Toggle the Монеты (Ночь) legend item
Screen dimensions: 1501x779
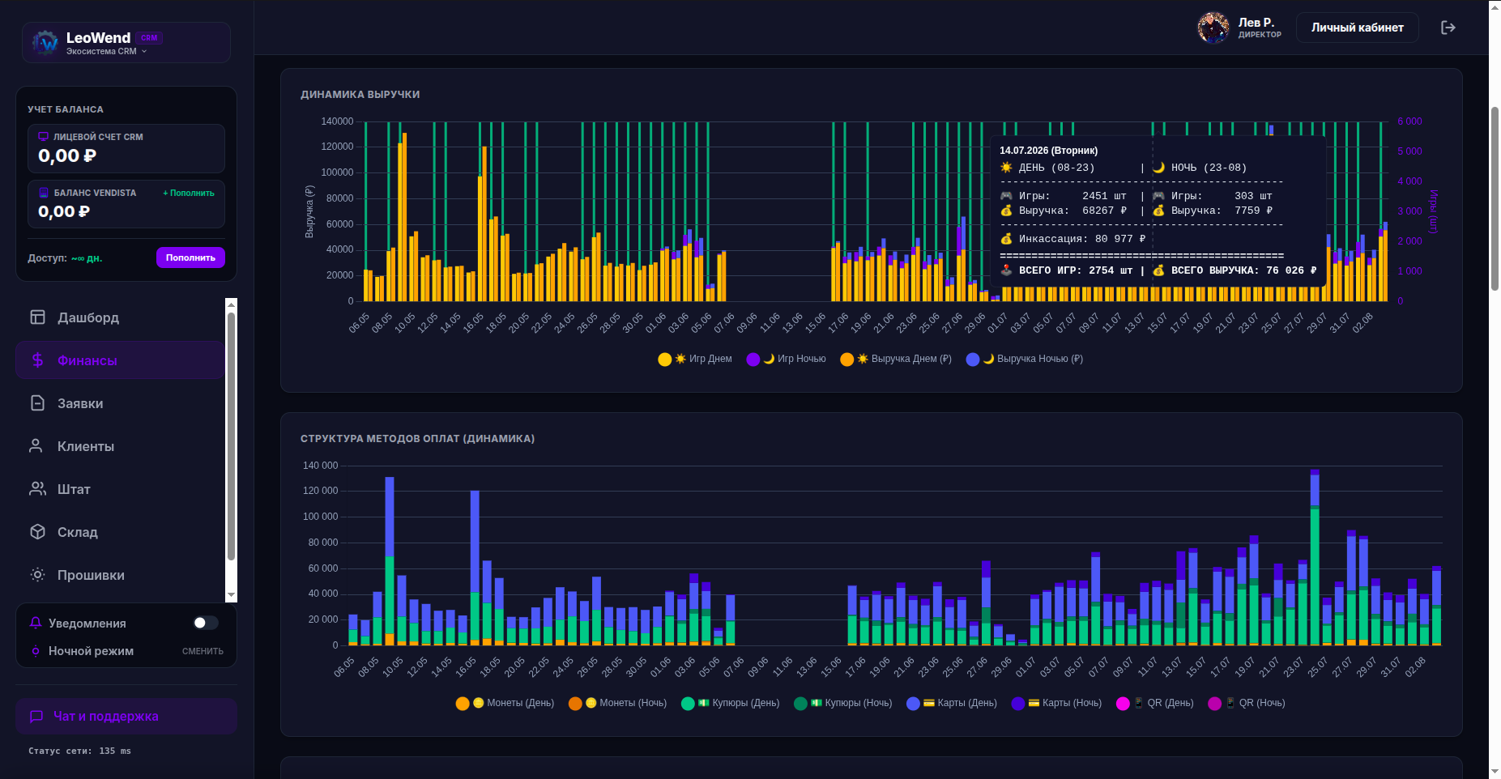[x=617, y=704]
